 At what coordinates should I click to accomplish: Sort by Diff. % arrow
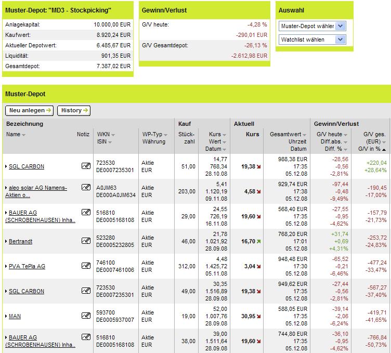point(345,149)
